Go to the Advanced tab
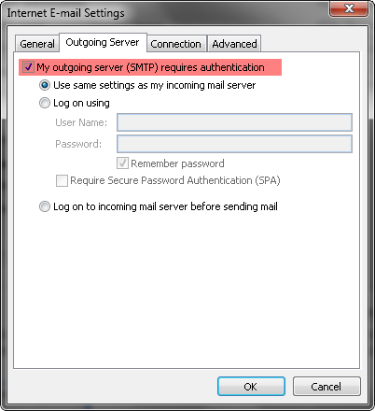The width and height of the screenshot is (375, 411). (234, 44)
